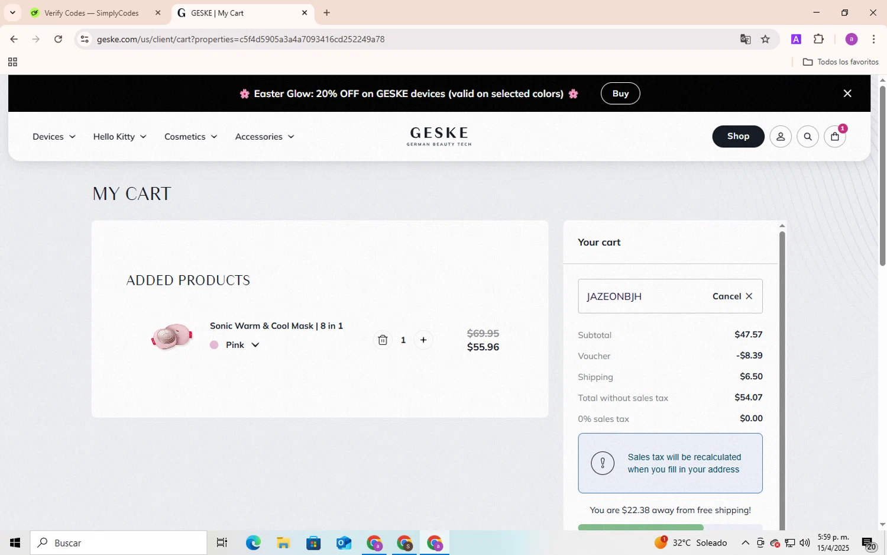View site information icon in address bar
The height and width of the screenshot is (555, 887).
(85, 39)
